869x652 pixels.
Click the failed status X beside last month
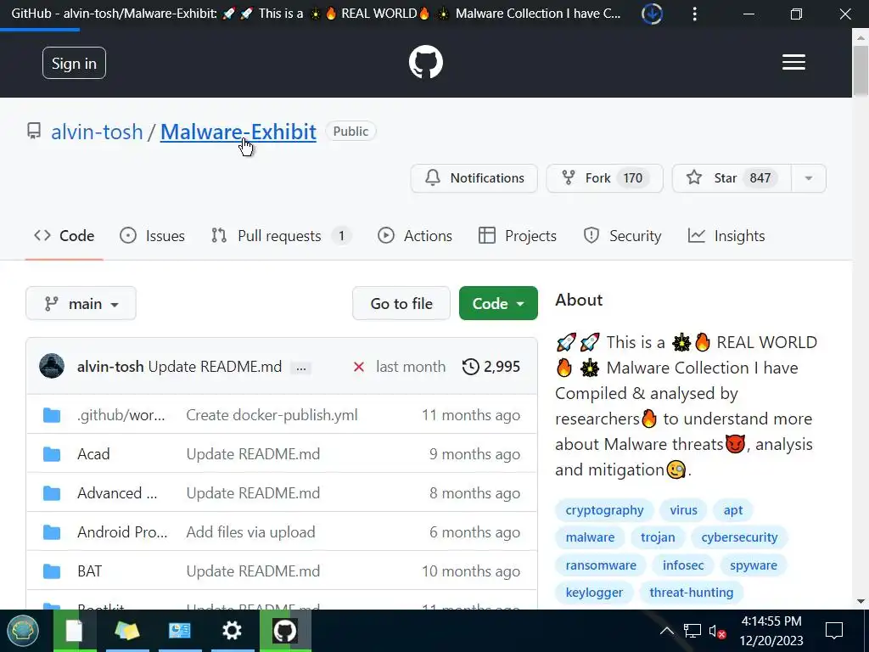tap(359, 367)
